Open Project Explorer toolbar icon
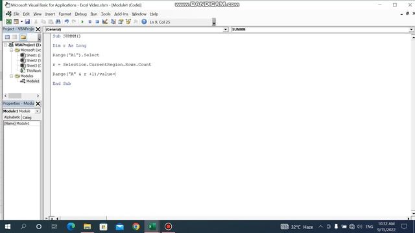The image size is (415, 233). (x=113, y=21)
